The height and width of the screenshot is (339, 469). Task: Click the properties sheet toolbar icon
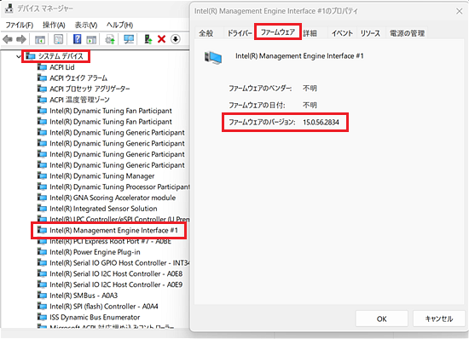(59, 39)
